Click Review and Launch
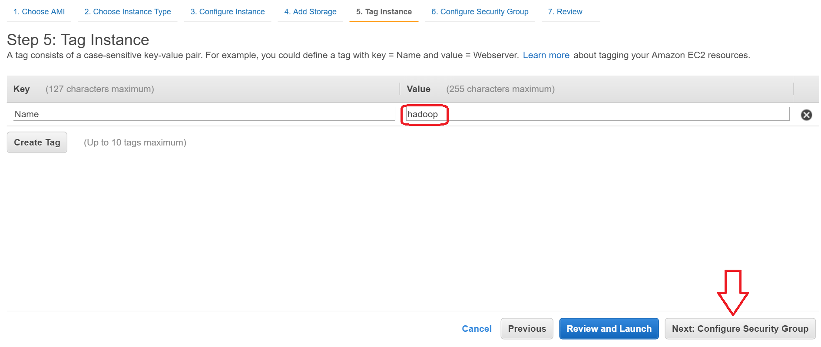 [x=609, y=329]
